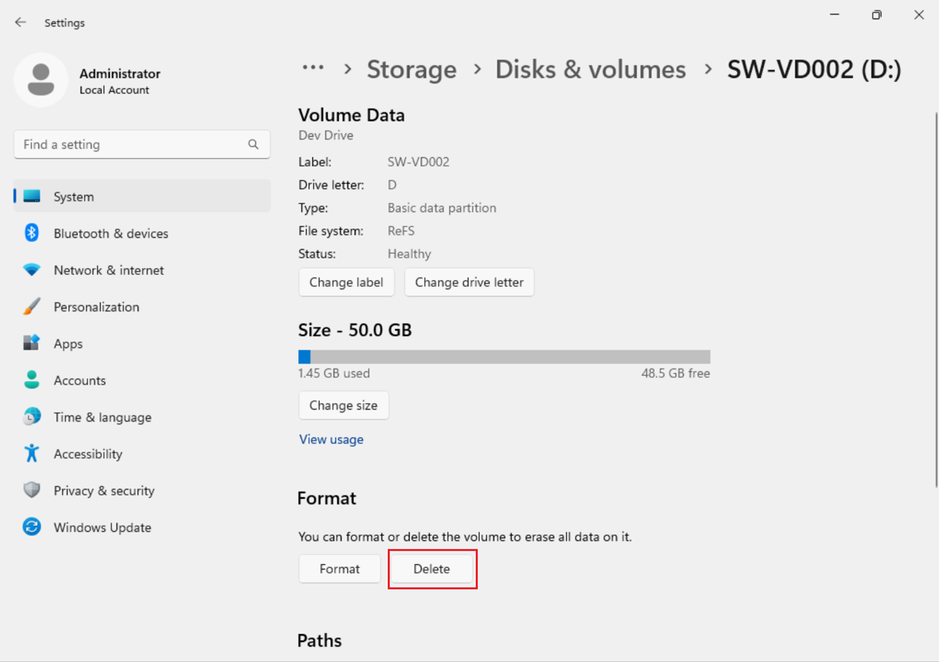Click the Change size button
939x662 pixels.
[x=343, y=405]
